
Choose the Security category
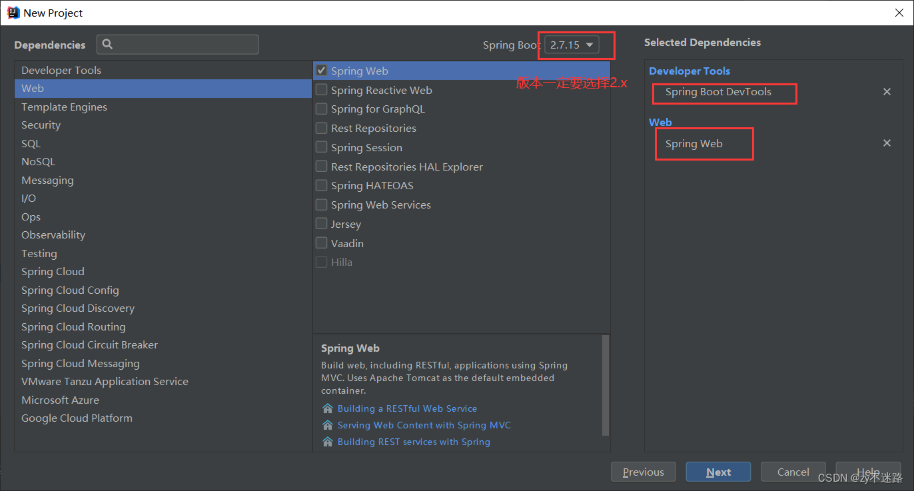click(163, 125)
